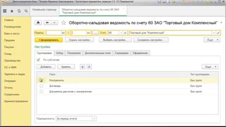Expand account Счет dropdown arrow
This screenshot has height=127, width=226.
click(x=121, y=33)
